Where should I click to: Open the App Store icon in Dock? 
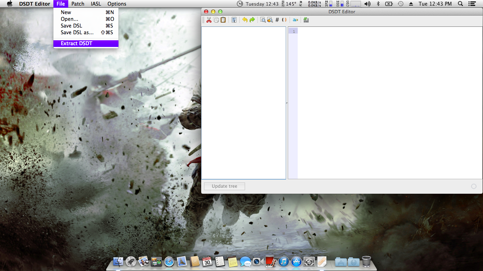tap(296, 261)
